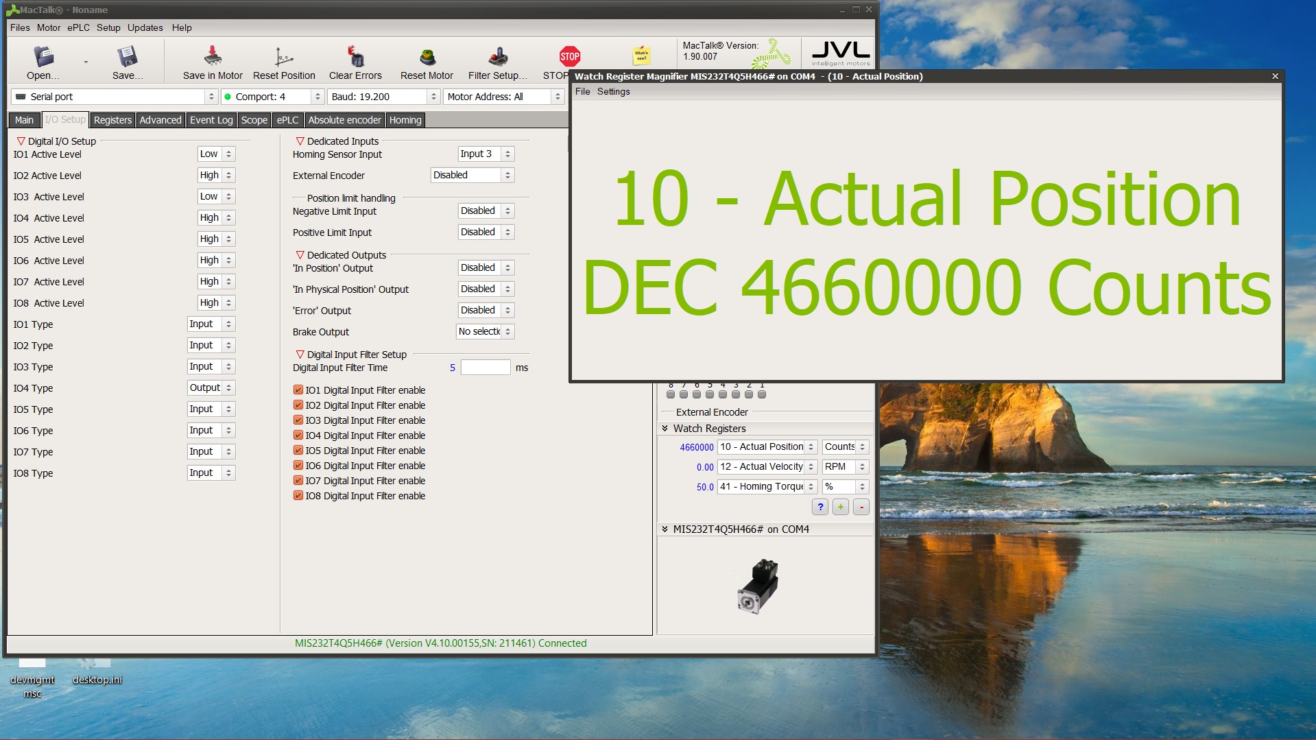
Task: Open Filter Setup from the toolbar
Action: tap(498, 56)
